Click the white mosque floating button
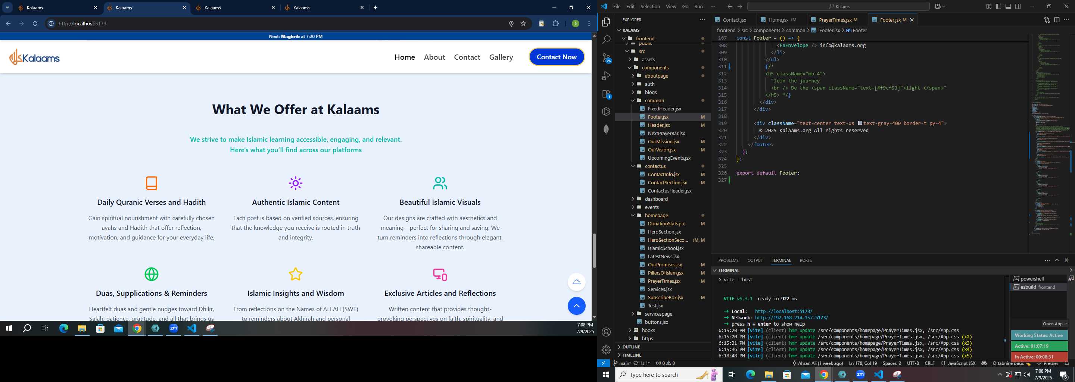The width and height of the screenshot is (1075, 382). 576,282
